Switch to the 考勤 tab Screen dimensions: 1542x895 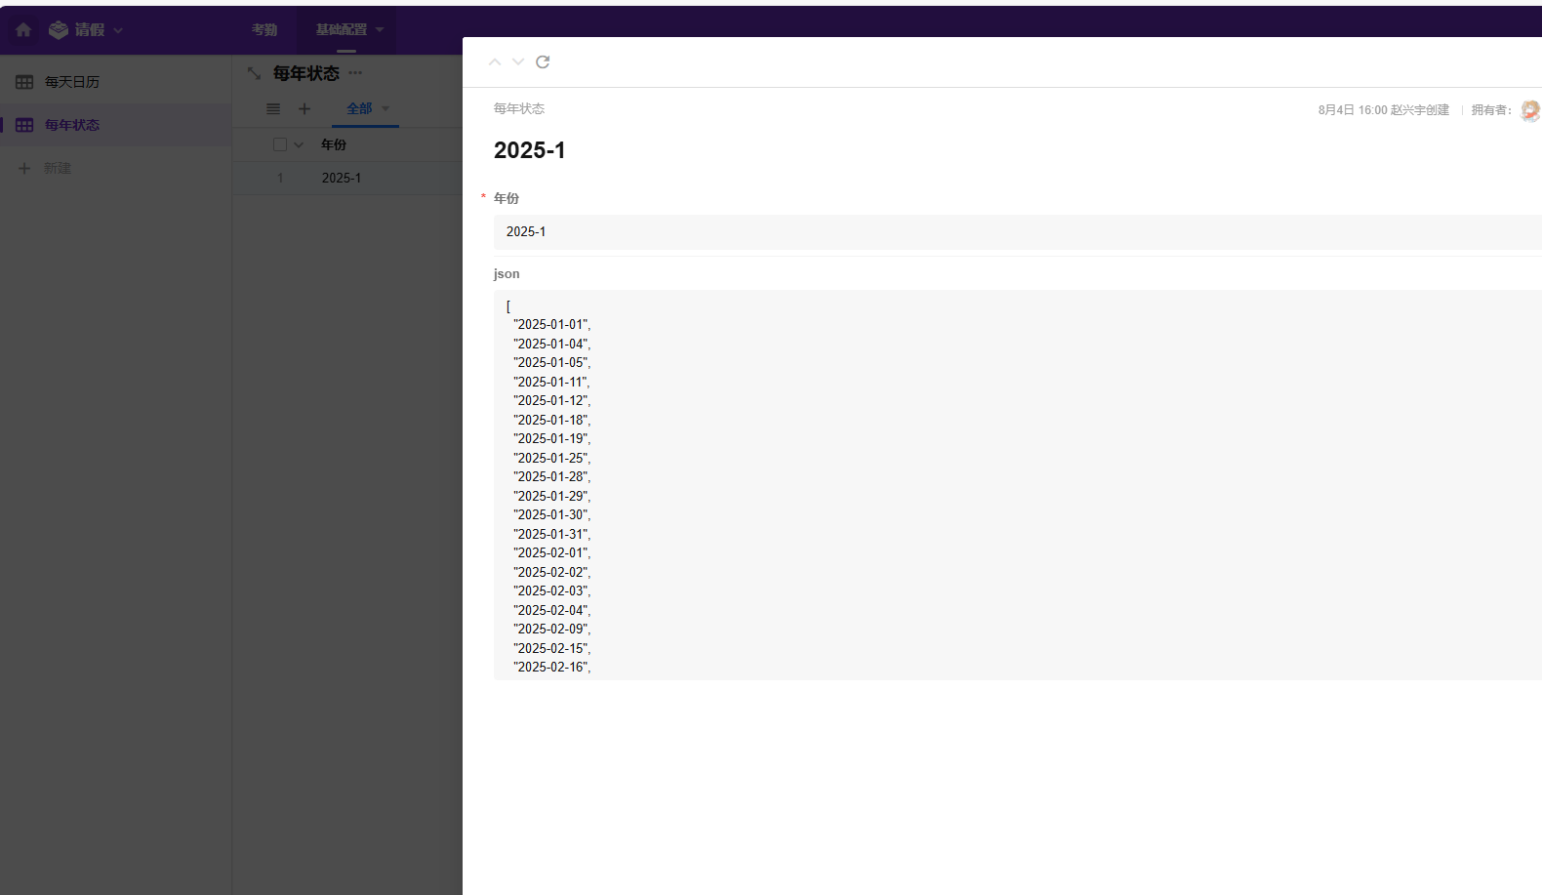(264, 30)
